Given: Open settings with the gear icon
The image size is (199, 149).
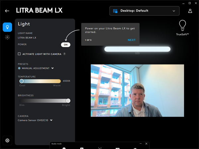Looking at the screenshot, I should coord(7,140).
